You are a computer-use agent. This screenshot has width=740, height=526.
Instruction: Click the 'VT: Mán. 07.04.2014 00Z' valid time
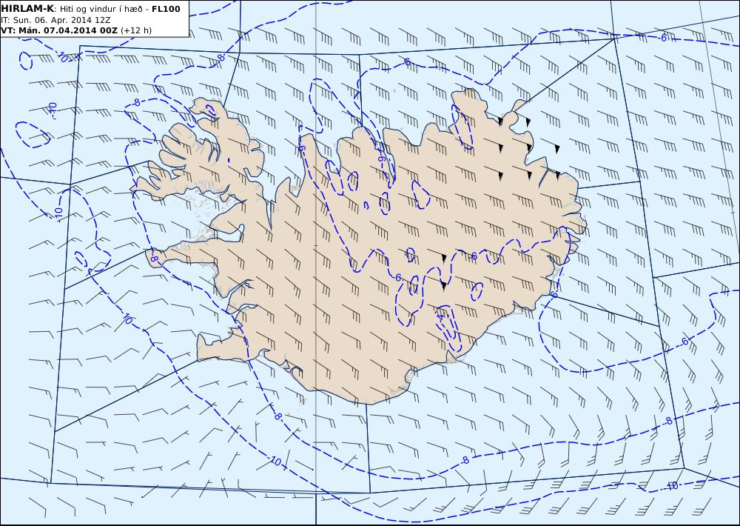59,30
